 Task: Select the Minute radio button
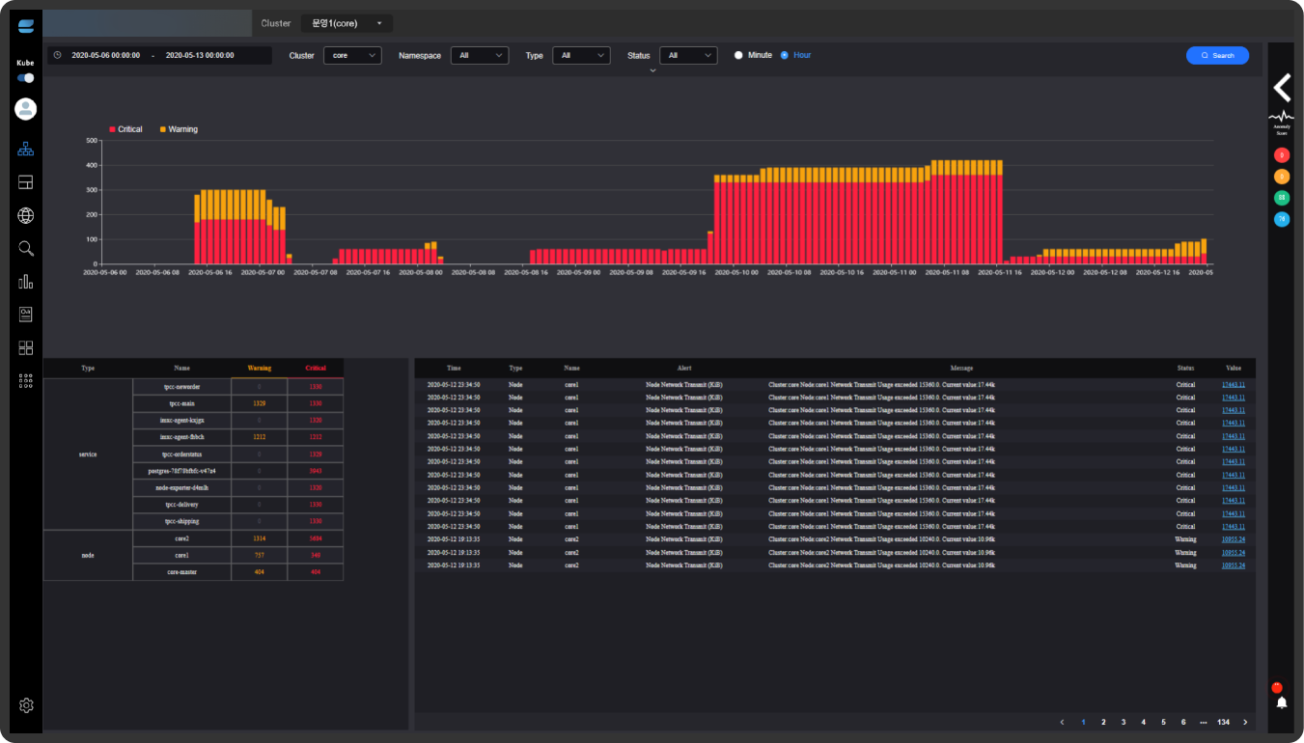[x=738, y=55]
